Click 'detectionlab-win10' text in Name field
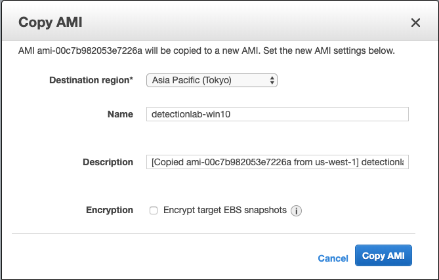 click(x=192, y=114)
